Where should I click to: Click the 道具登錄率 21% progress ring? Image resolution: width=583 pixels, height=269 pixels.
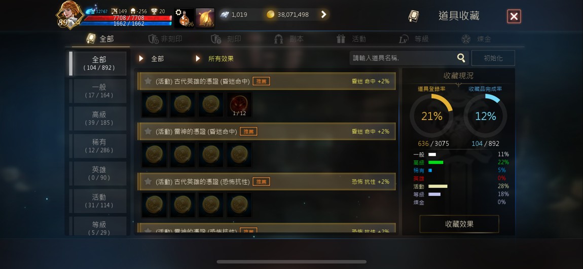point(431,117)
